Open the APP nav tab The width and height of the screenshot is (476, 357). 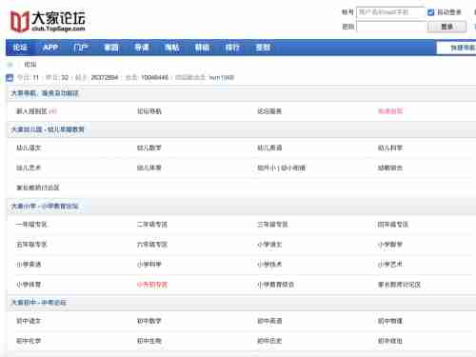point(50,48)
